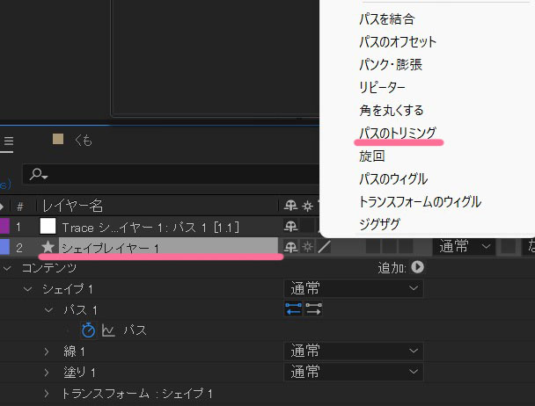Viewport: 535px width, 406px height.
Task: Click shy column header icon
Action: tap(290, 206)
